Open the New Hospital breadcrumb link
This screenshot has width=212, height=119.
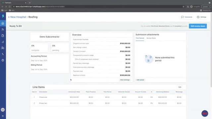click(18, 17)
